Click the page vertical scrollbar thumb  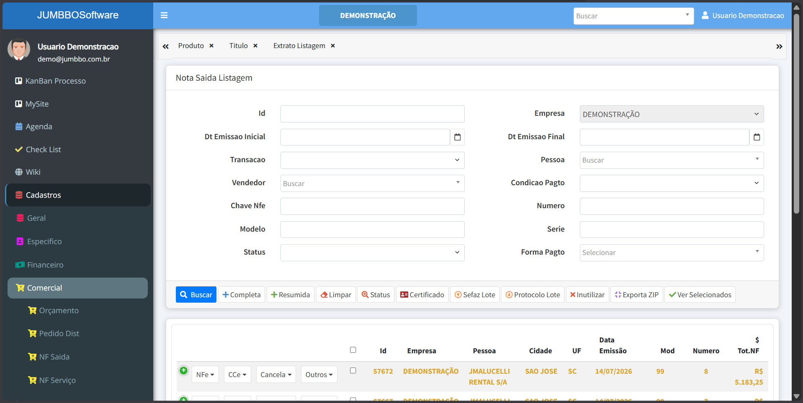pyautogui.click(x=796, y=113)
